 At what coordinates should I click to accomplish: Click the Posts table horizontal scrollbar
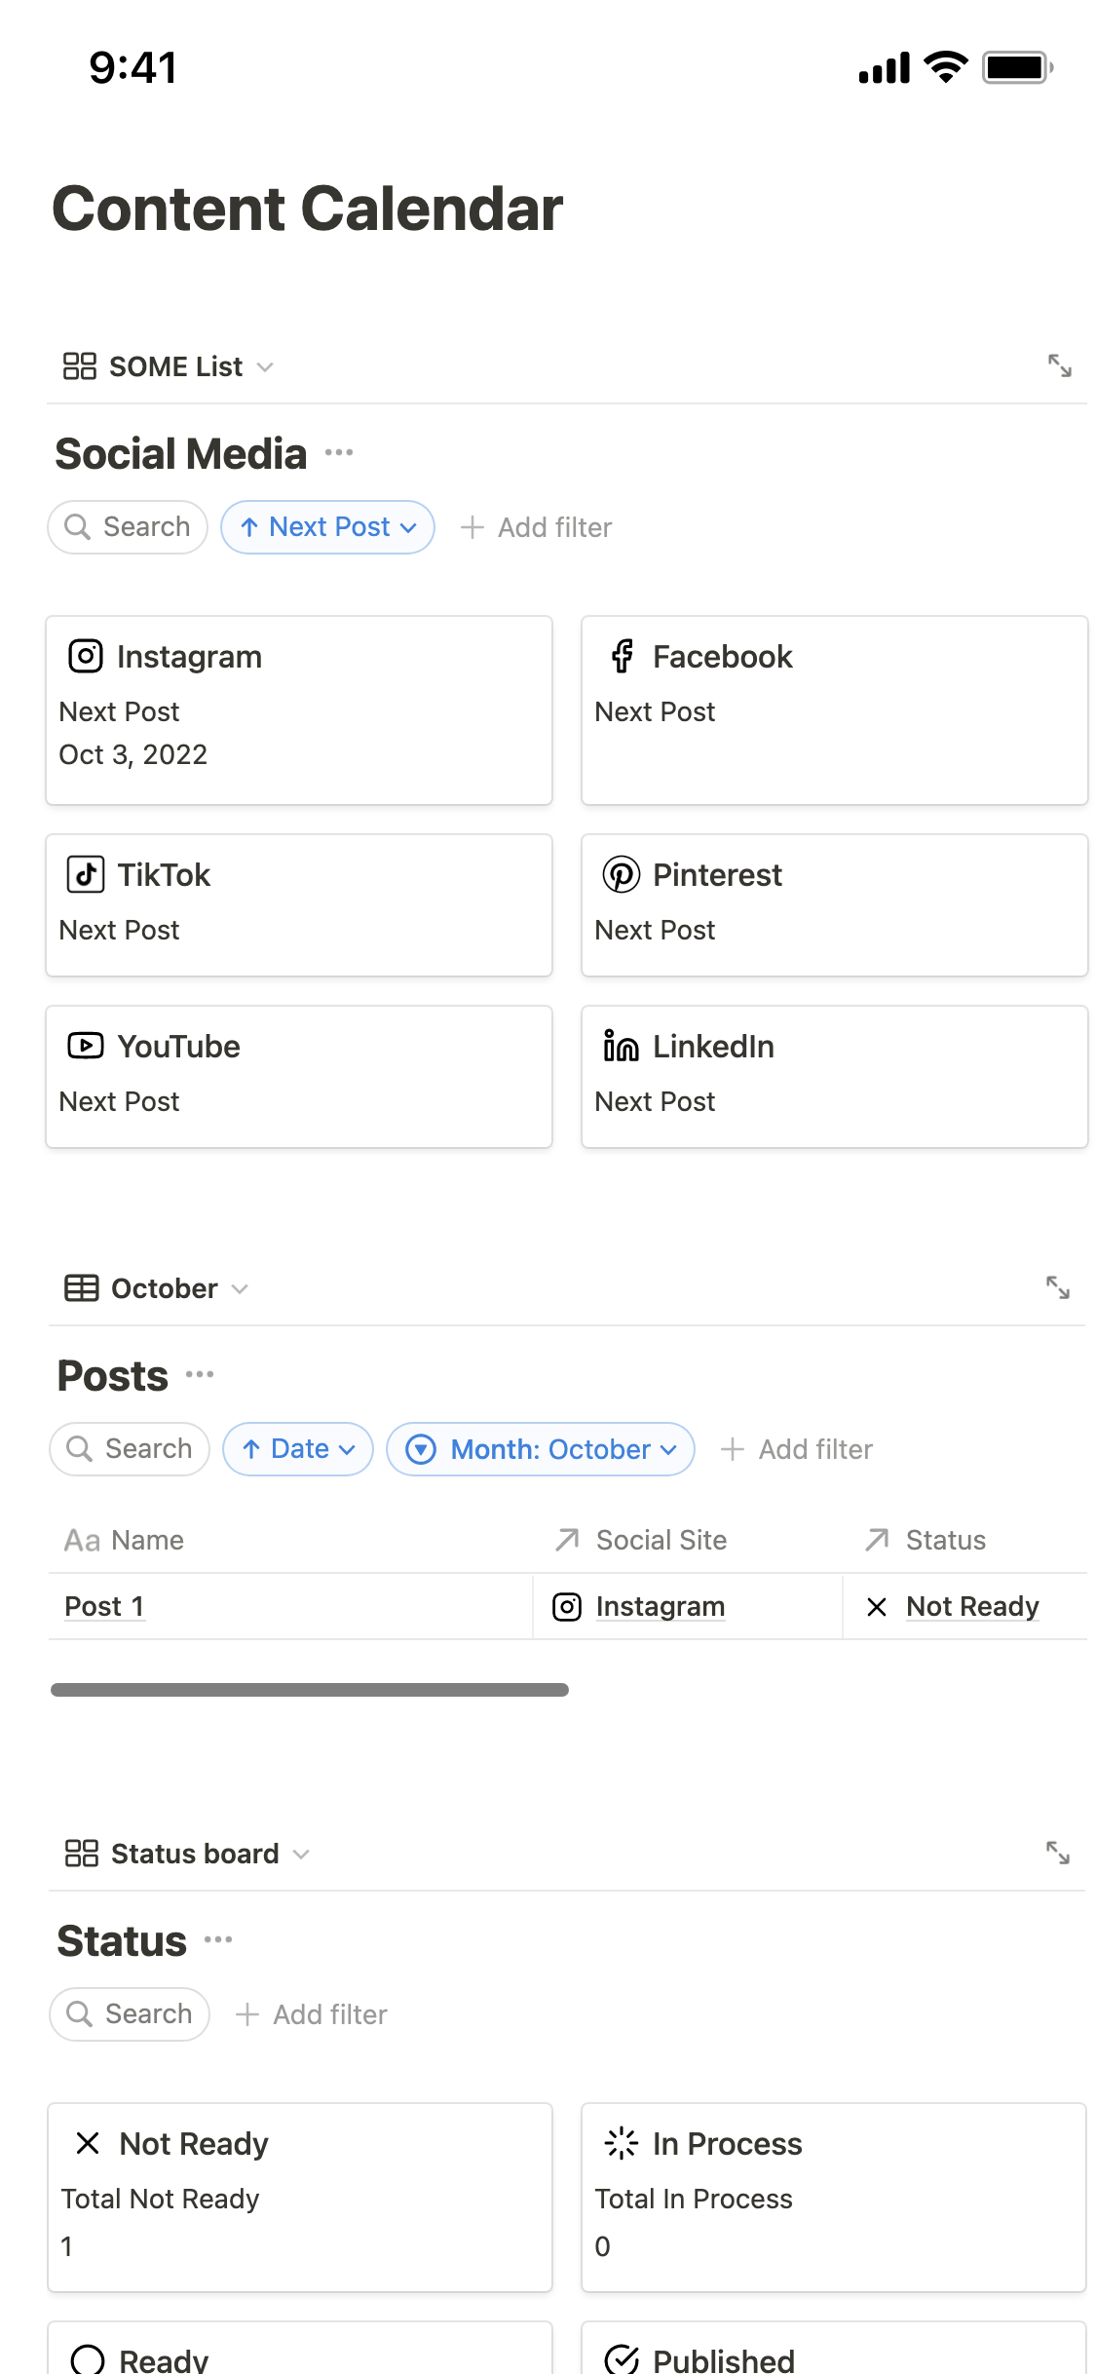309,1690
